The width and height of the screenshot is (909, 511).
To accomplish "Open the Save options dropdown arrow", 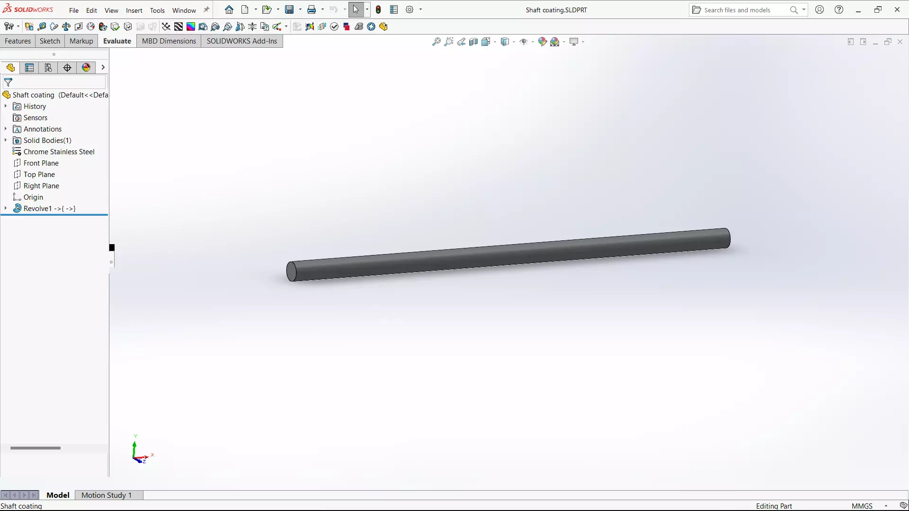I will point(300,9).
